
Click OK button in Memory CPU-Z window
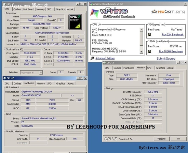(178, 139)
